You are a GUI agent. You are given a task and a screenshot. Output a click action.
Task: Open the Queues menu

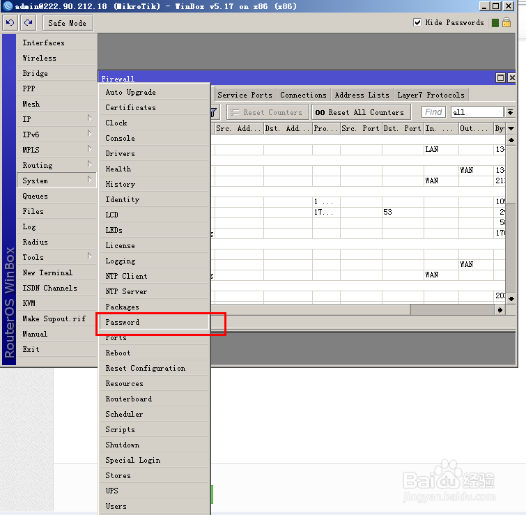[x=56, y=196]
